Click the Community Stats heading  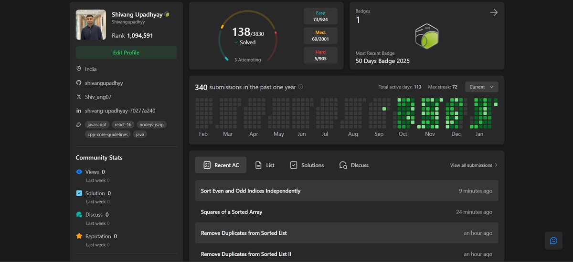point(99,158)
